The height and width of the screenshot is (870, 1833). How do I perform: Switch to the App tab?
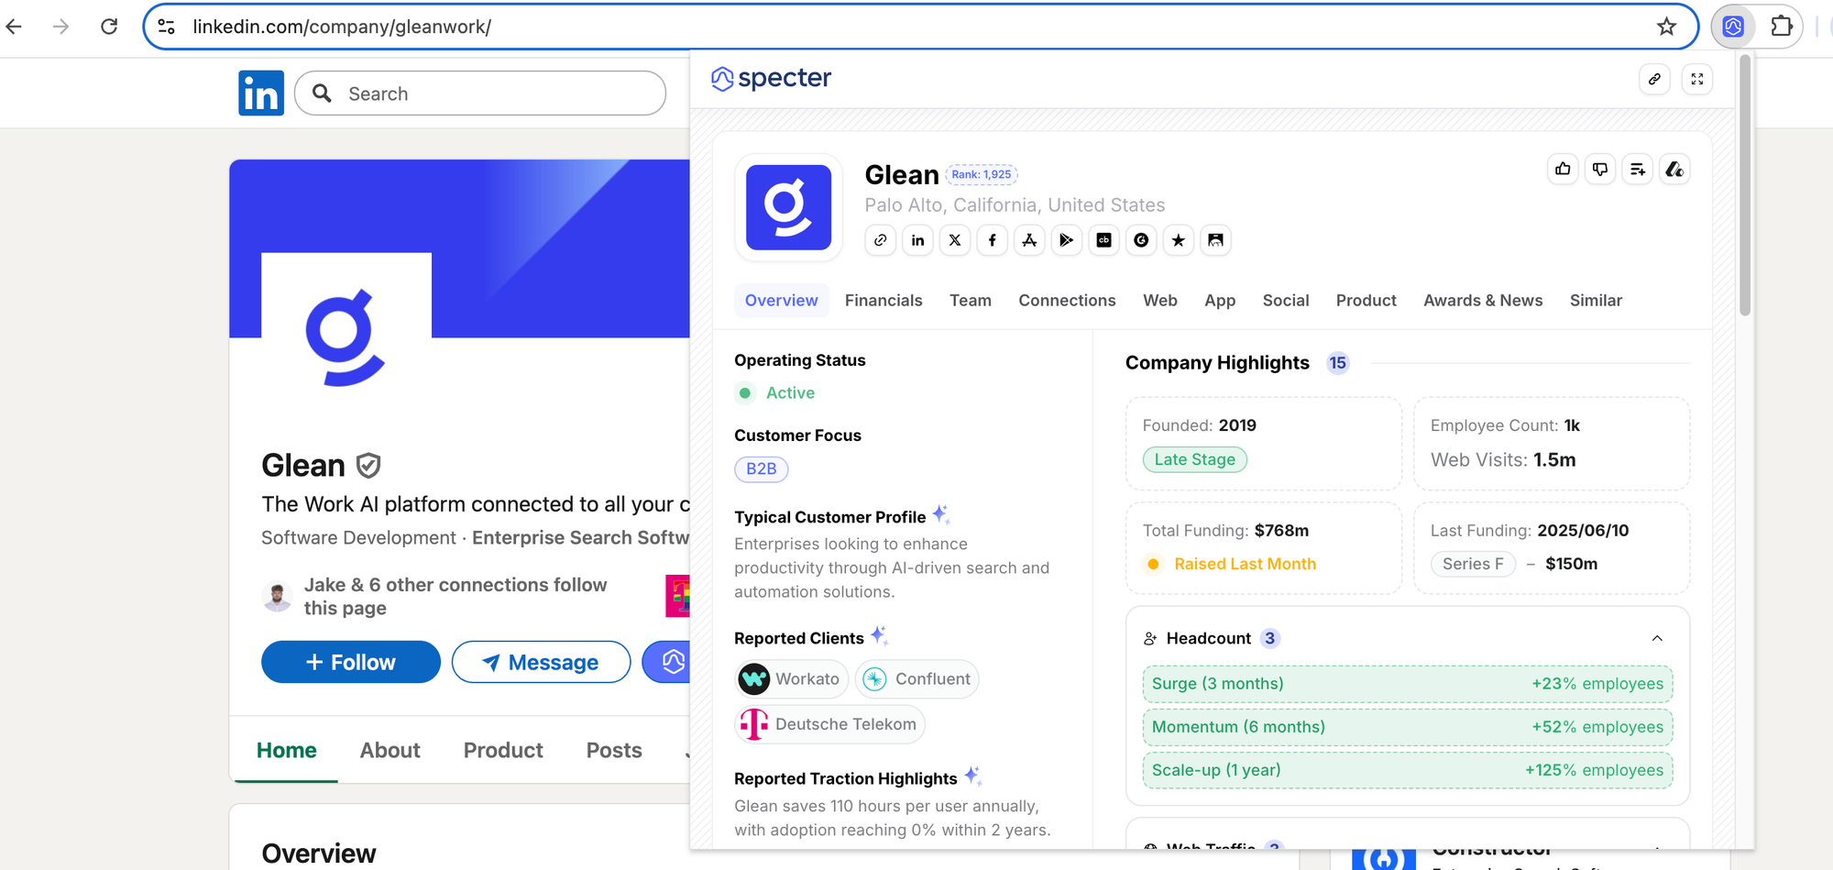[x=1220, y=301]
